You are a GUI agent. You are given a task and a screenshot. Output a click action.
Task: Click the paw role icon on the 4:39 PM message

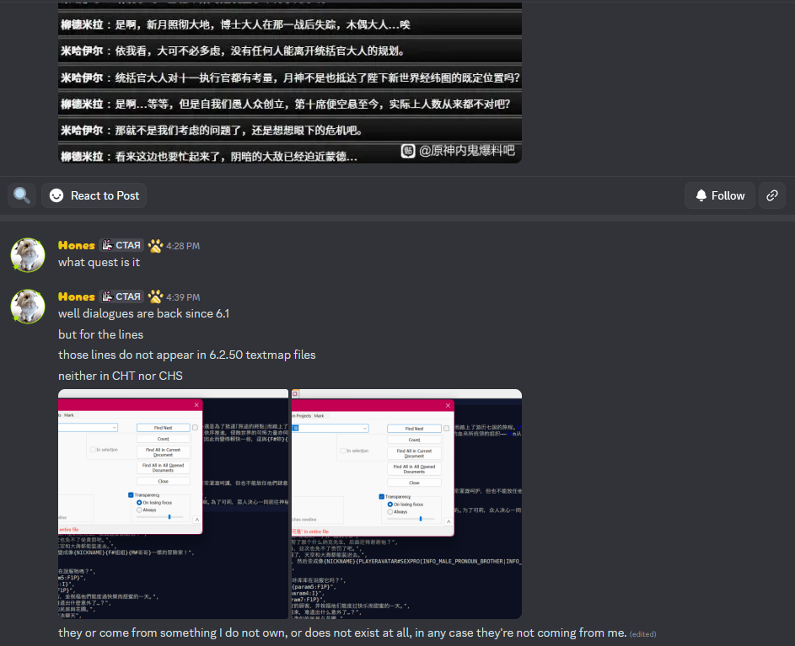pos(155,296)
